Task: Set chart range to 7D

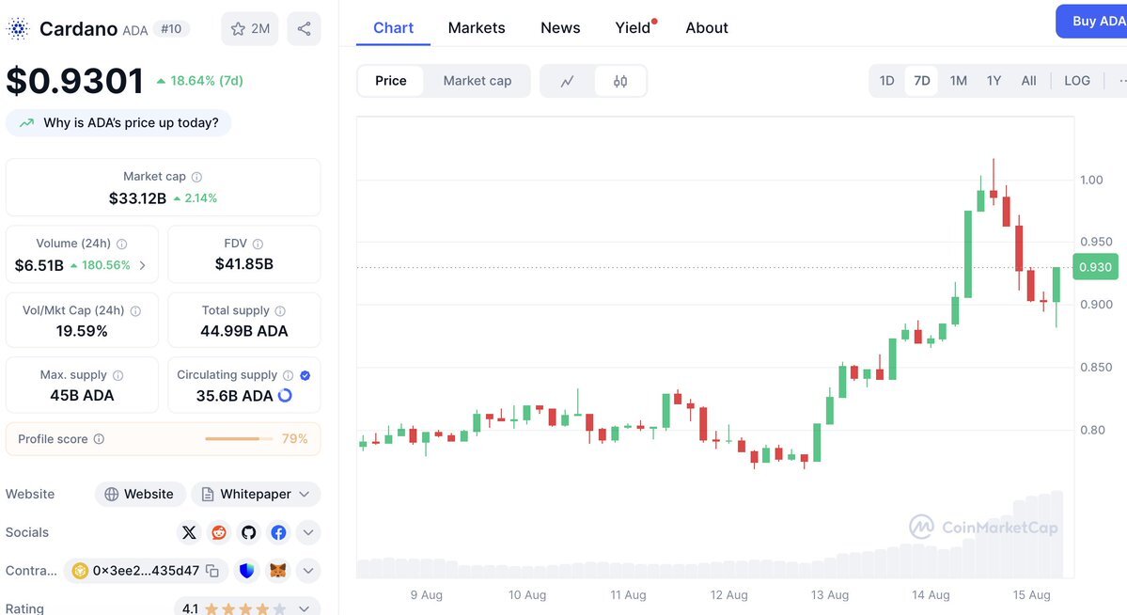Action: pyautogui.click(x=921, y=81)
